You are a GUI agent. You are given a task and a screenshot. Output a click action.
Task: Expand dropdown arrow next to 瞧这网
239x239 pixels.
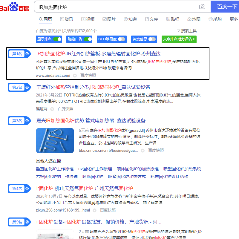coord(52,109)
